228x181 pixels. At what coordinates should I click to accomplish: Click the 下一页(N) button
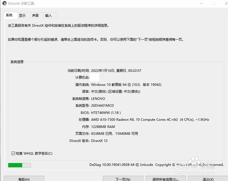point(123,179)
